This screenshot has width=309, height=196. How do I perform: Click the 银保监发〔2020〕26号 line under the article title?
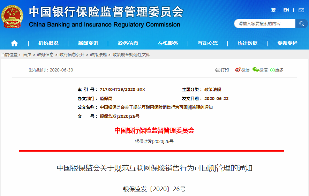154,189
